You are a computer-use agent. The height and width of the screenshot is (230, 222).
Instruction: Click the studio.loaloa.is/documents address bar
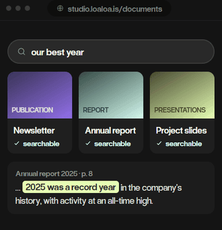tap(109, 9)
